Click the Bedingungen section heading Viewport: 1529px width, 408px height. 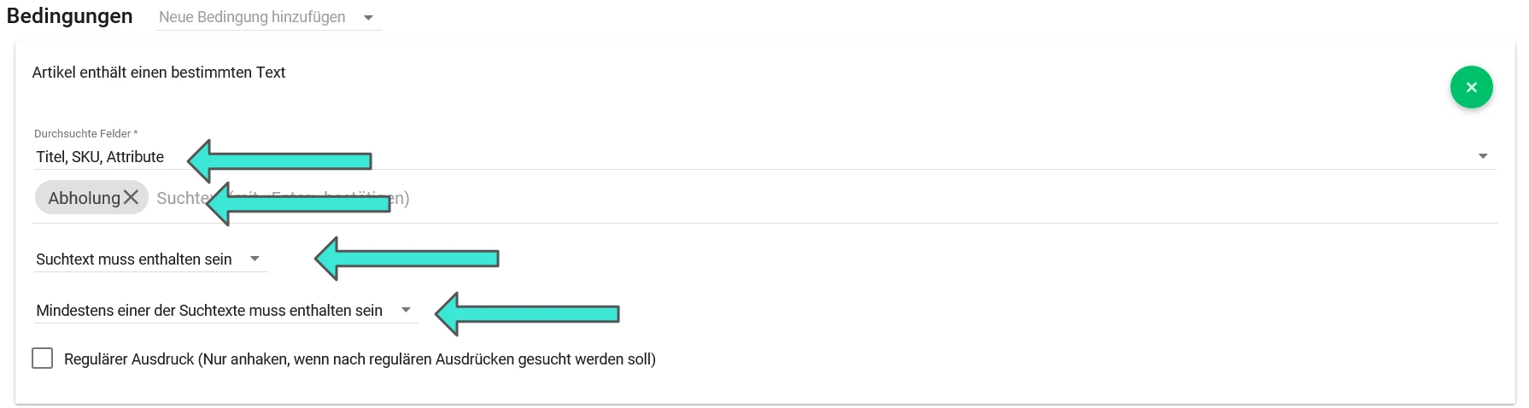click(70, 16)
